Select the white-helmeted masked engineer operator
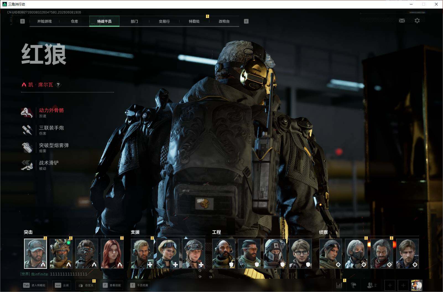 275,254
